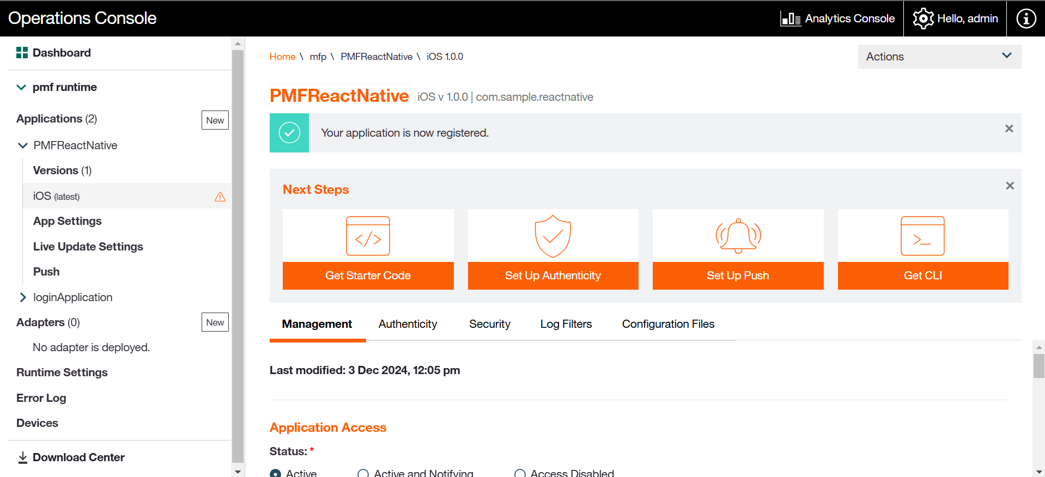Select Active and Notifying radio option

(x=363, y=473)
